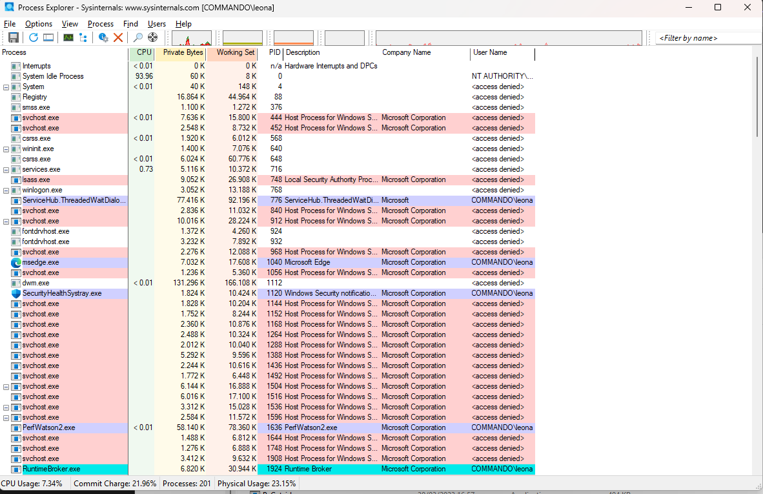Click the Filter by name field

pyautogui.click(x=707, y=38)
